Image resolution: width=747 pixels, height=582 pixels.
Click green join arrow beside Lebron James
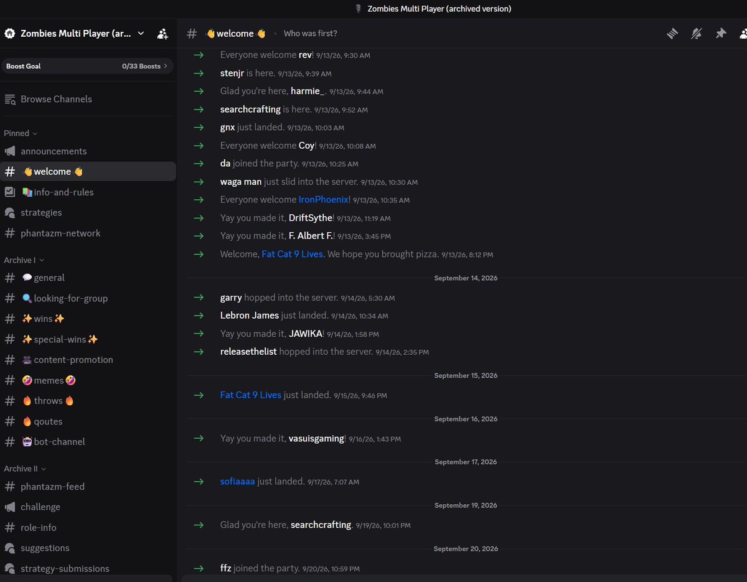tap(199, 316)
